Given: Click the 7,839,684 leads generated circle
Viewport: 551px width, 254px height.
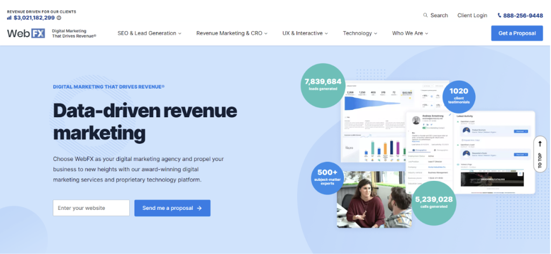Looking at the screenshot, I should pyautogui.click(x=323, y=84).
